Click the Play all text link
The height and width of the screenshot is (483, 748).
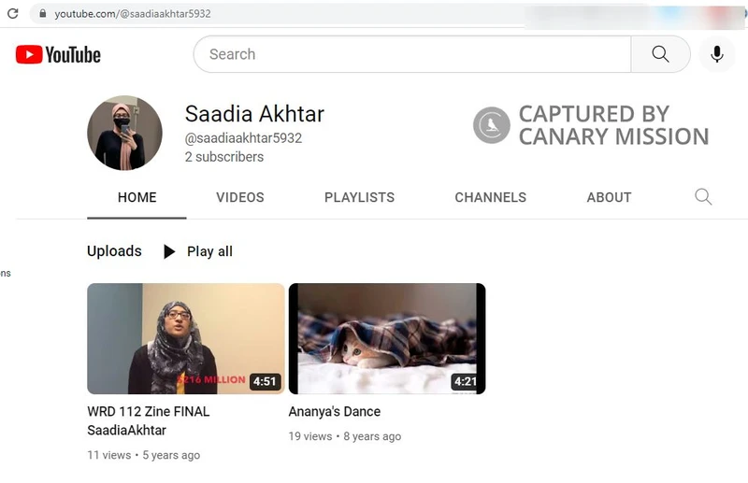pos(209,251)
